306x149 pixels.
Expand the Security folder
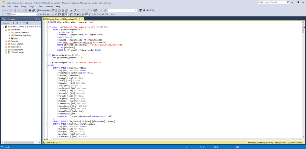pyautogui.click(x=6, y=41)
